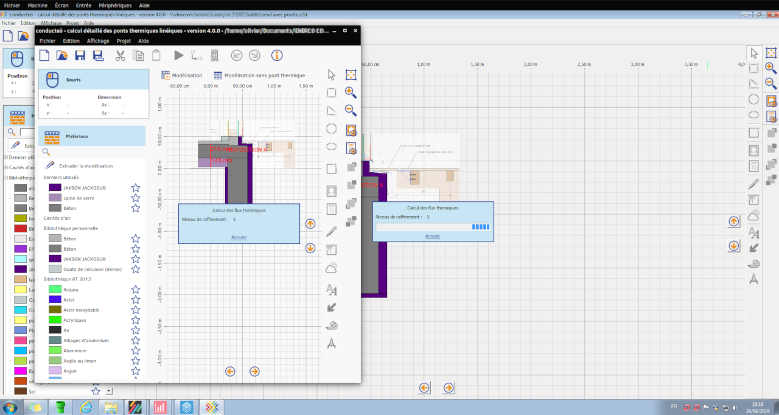The width and height of the screenshot is (779, 415).
Task: Toggle favorite star for Acier inoxydable
Action: pyautogui.click(x=136, y=310)
